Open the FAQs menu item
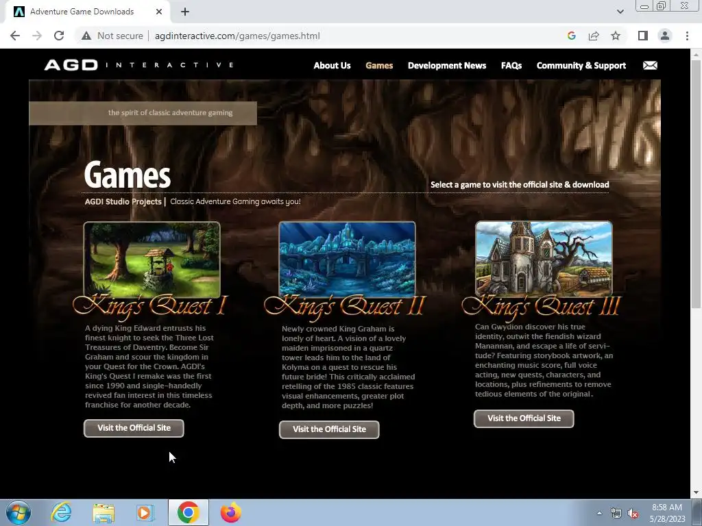This screenshot has width=702, height=526. [x=511, y=65]
